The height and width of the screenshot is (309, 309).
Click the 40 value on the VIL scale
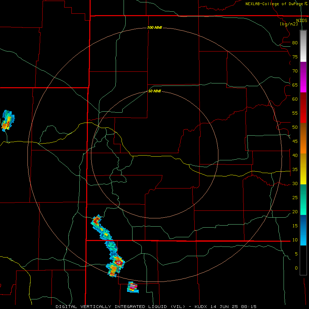[x=295, y=156]
